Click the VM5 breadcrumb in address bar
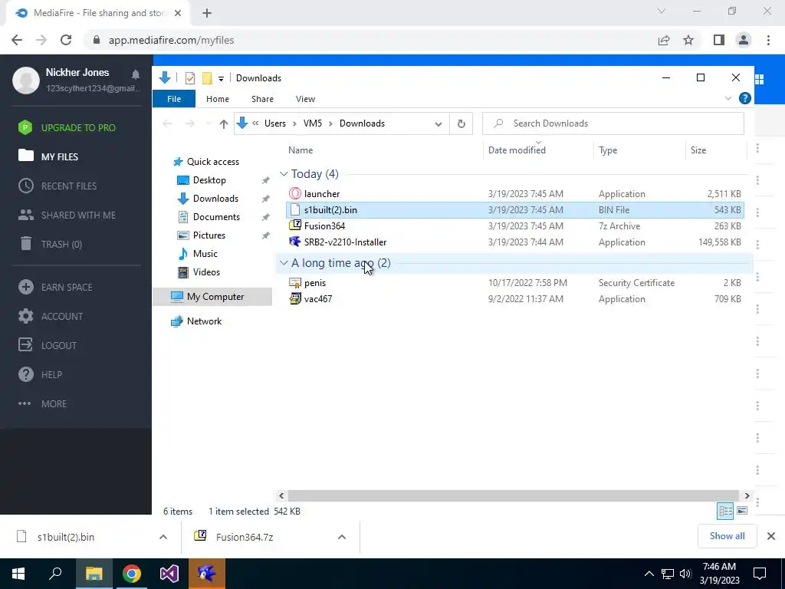This screenshot has height=589, width=785. [313, 123]
